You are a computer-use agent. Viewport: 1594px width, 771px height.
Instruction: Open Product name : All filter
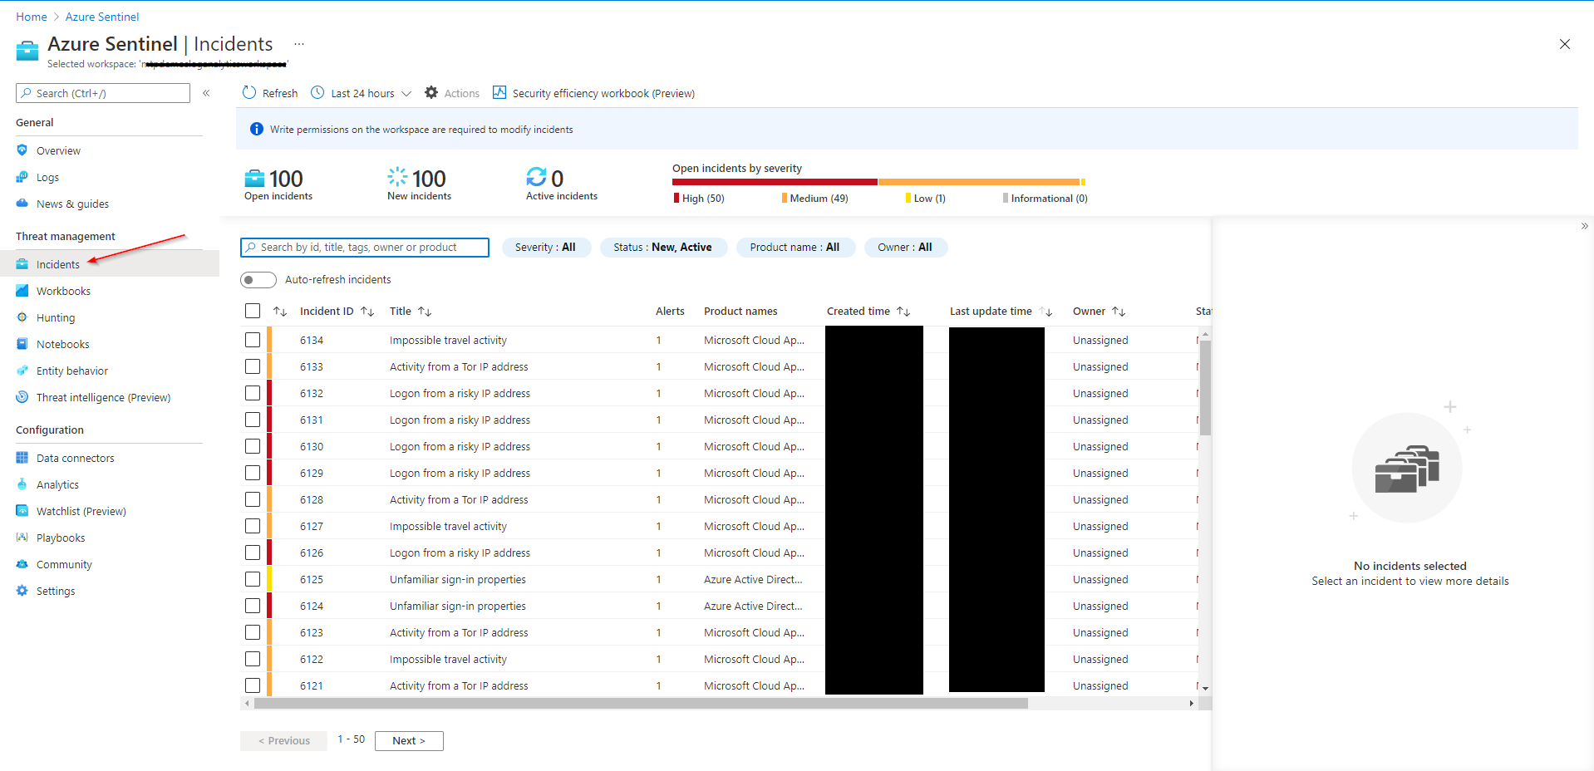(x=795, y=248)
